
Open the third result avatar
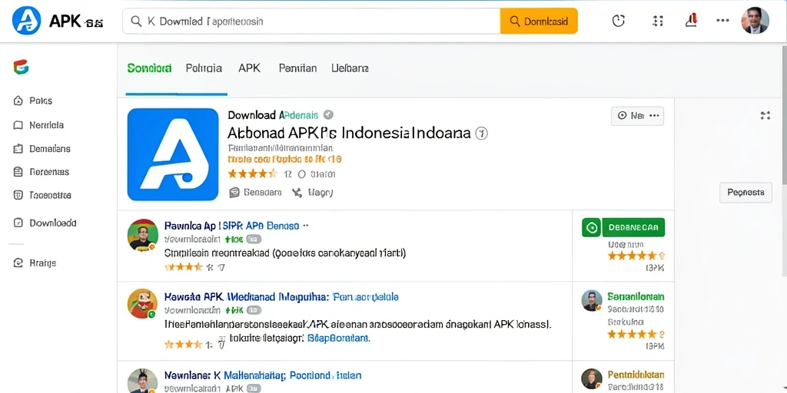coord(143,381)
